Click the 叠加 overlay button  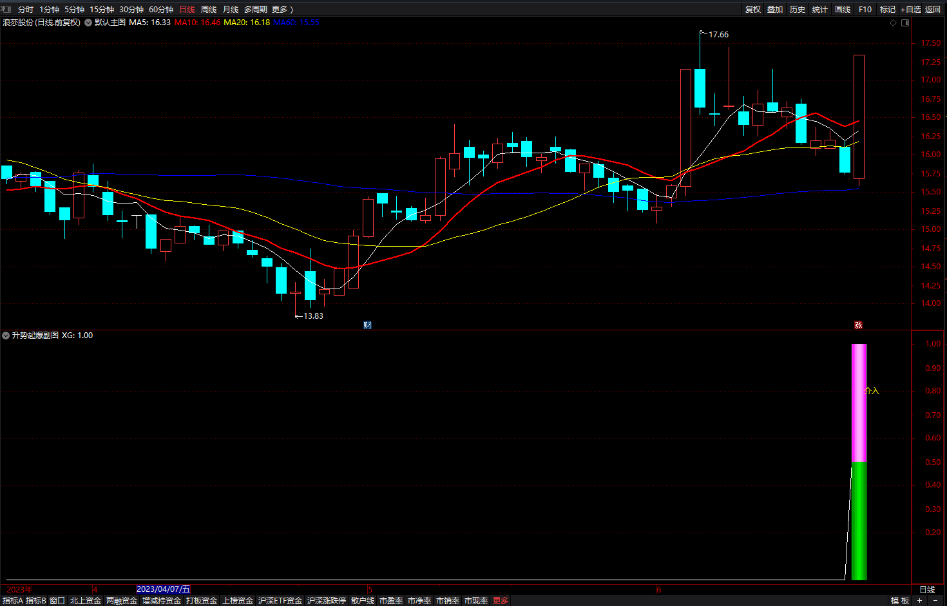point(775,10)
